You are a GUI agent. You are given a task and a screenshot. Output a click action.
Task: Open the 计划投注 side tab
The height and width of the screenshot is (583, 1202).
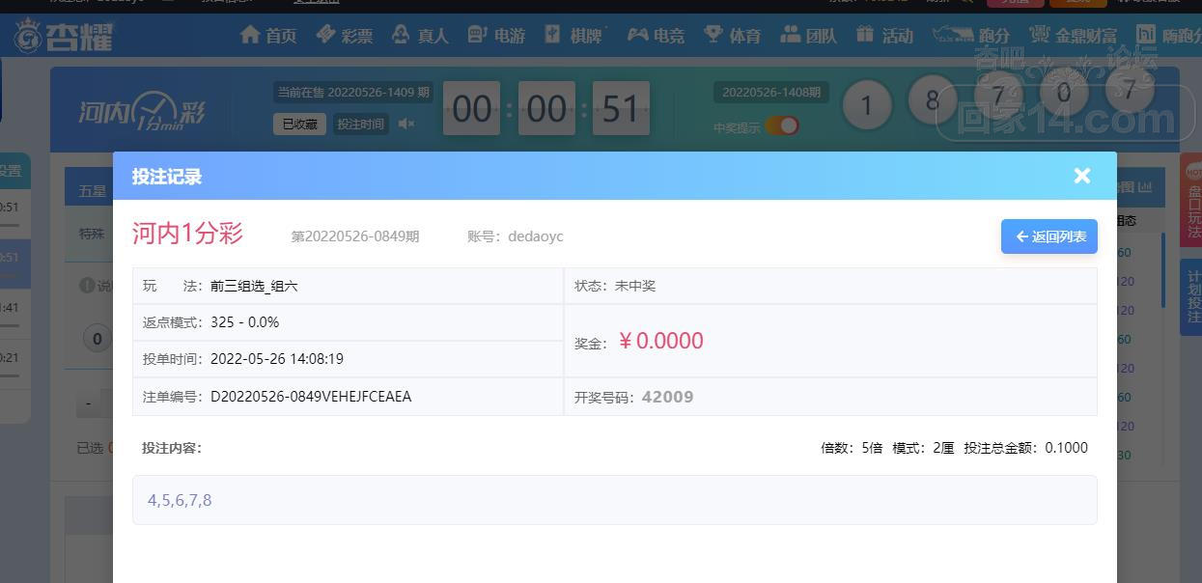pyautogui.click(x=1193, y=296)
